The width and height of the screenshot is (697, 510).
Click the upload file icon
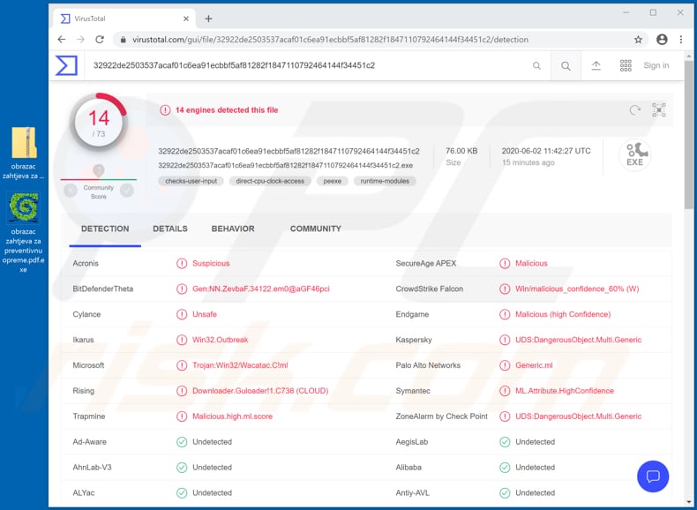(596, 66)
